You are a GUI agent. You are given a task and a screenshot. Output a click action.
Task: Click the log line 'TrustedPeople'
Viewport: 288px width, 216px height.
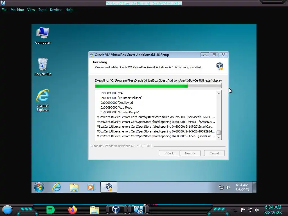119,112
